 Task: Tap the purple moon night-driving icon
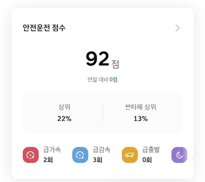pyautogui.click(x=179, y=155)
